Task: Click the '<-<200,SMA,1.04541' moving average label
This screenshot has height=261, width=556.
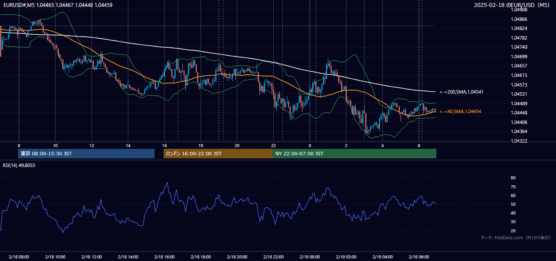Action: tap(461, 92)
